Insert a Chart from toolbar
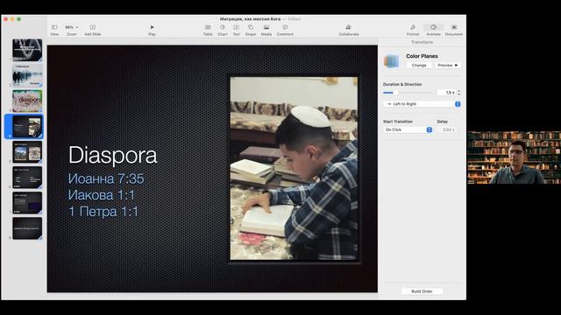Viewport: 561px width, 315px height. tap(223, 30)
